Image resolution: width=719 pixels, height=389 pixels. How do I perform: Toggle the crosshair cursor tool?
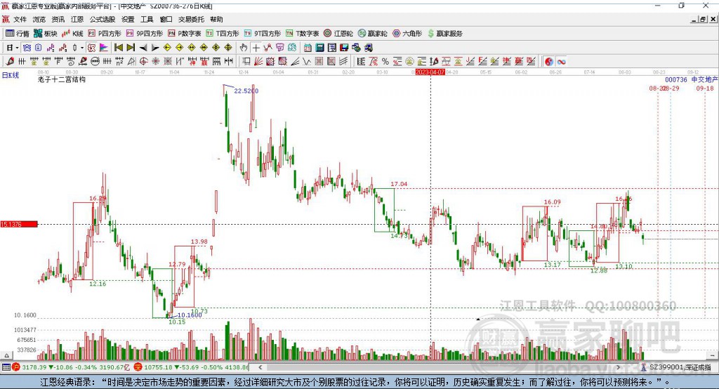[x=256, y=48]
